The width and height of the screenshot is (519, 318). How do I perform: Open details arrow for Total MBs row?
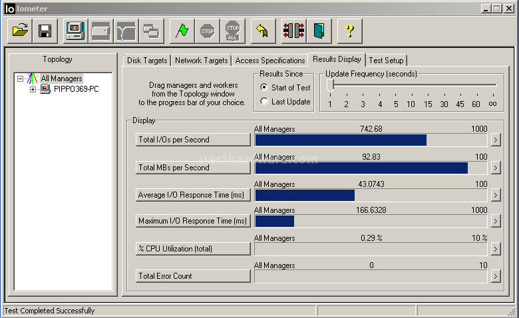496,168
